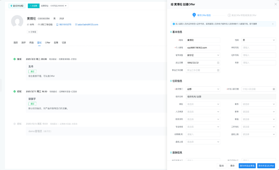279x170 pixels.
Task: Click the 保存并发送Offer button
Action: pos(266,166)
